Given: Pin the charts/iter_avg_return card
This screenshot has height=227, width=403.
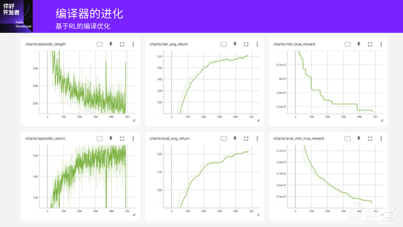Looking at the screenshot, I should [x=235, y=44].
